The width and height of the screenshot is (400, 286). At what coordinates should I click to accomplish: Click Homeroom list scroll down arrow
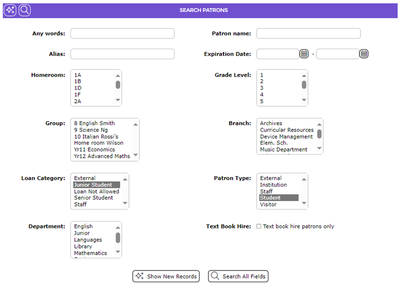pos(118,100)
